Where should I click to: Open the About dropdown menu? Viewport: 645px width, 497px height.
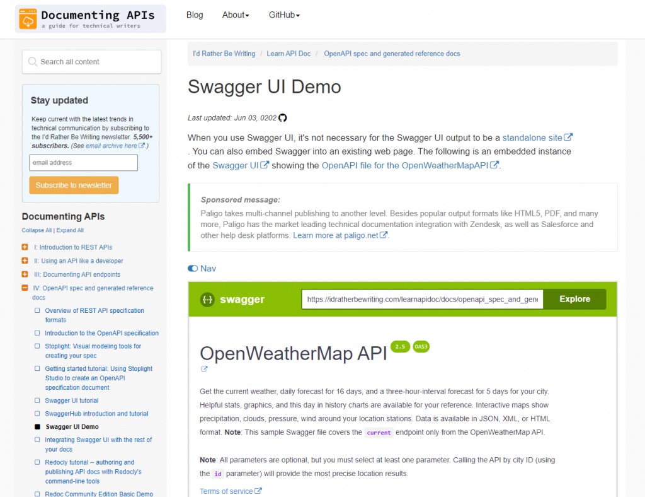coord(236,15)
